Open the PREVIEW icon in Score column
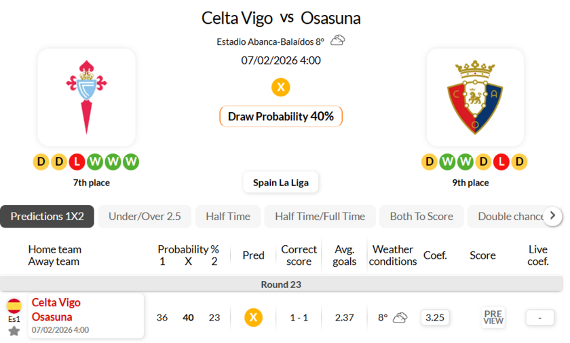 (493, 317)
